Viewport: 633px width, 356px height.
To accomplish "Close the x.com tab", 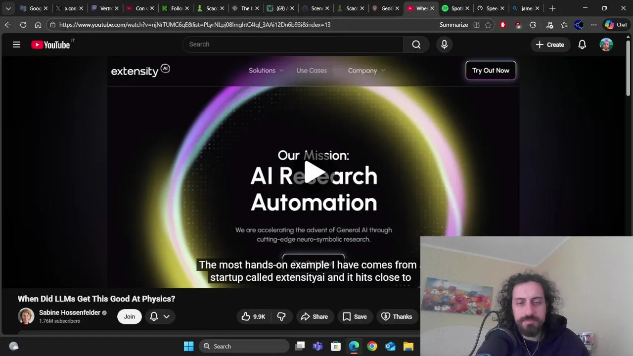I will coord(81,8).
